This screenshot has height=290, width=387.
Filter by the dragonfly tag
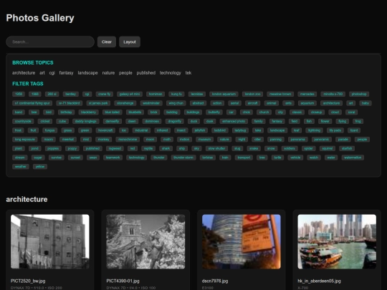(175, 121)
